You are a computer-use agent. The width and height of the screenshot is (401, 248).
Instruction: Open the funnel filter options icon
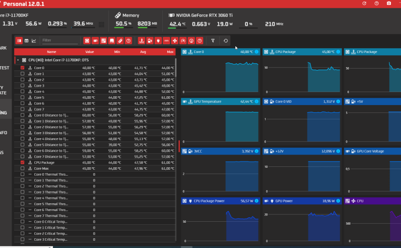pyautogui.click(x=213, y=41)
